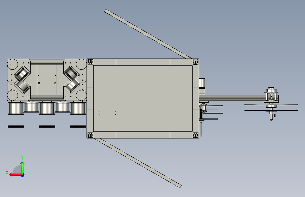Pick the bottom-right corner caster of the table
Screen dimensions: 305x197
196,135
